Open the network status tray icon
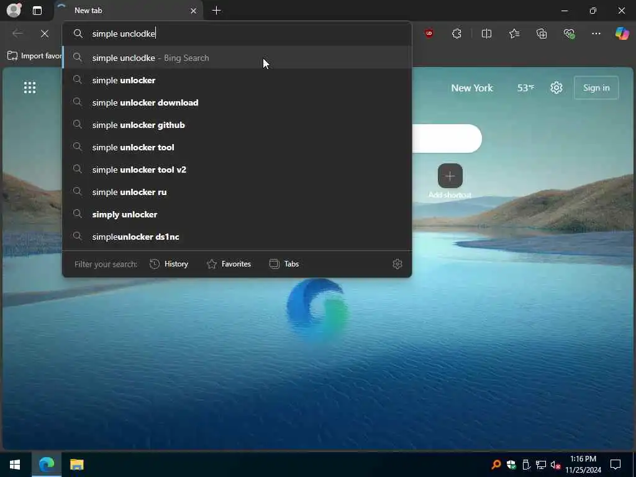This screenshot has height=477, width=636. point(541,465)
